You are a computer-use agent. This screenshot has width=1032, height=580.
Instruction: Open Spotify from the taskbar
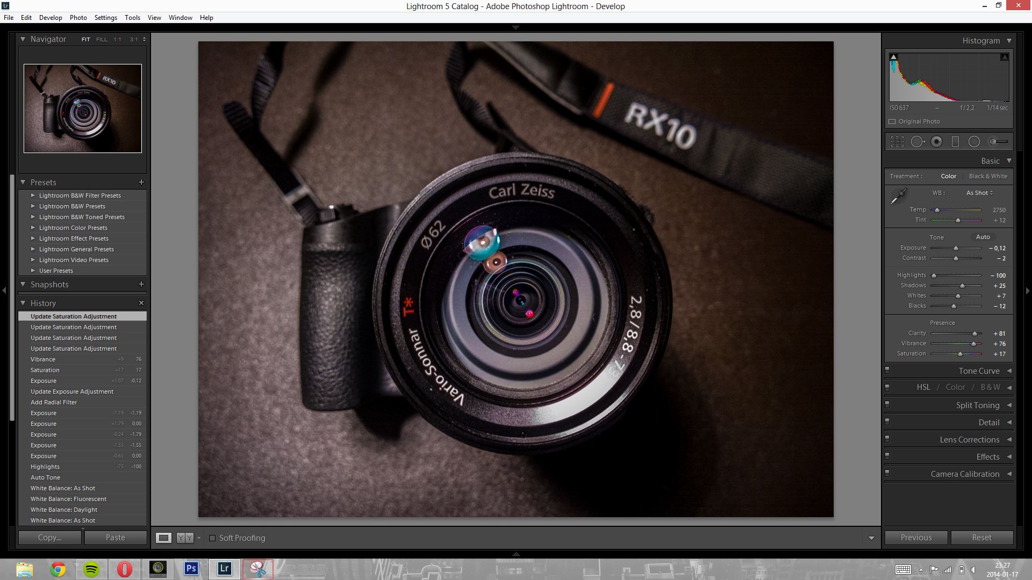pyautogui.click(x=91, y=569)
